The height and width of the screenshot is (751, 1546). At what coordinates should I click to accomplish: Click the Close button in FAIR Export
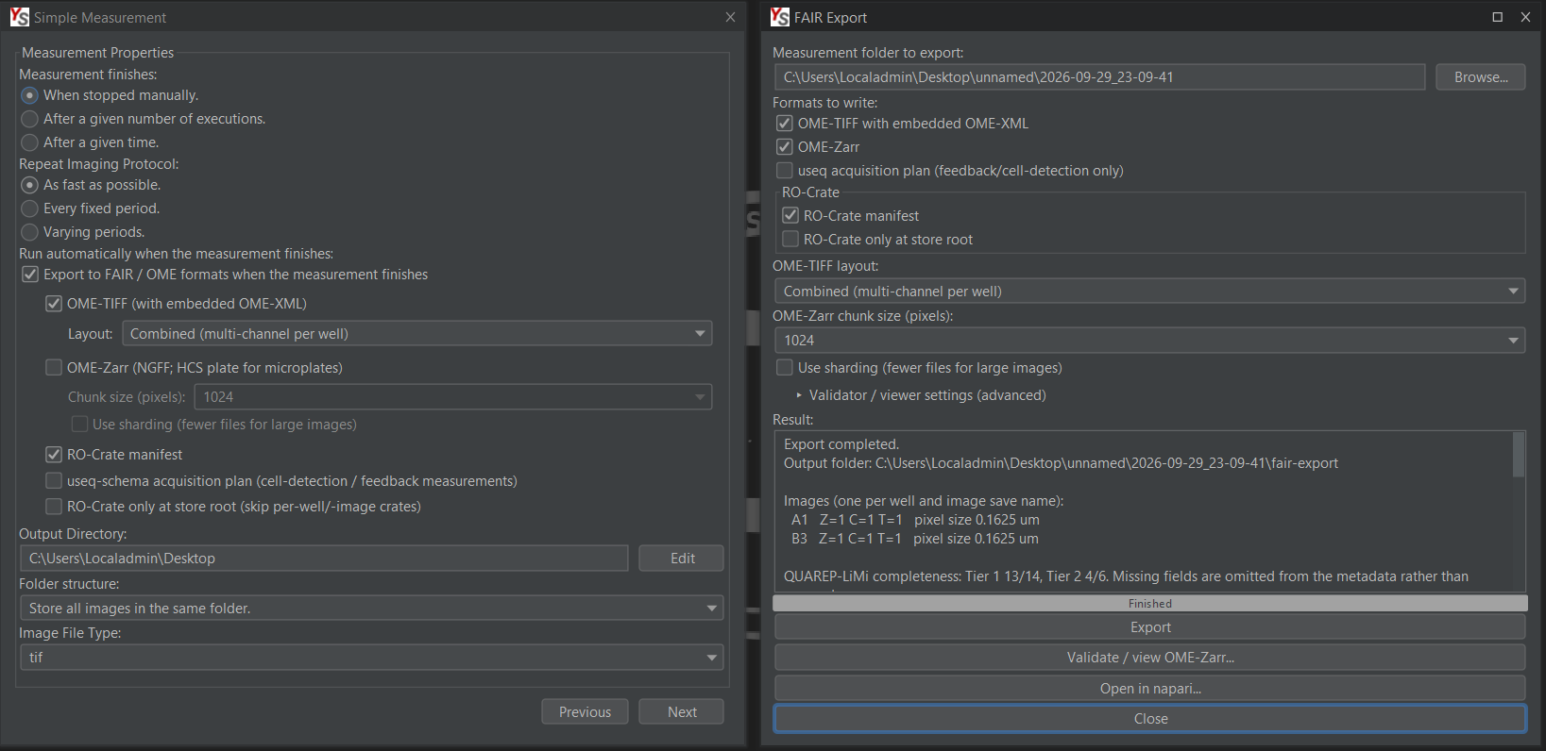1150,719
